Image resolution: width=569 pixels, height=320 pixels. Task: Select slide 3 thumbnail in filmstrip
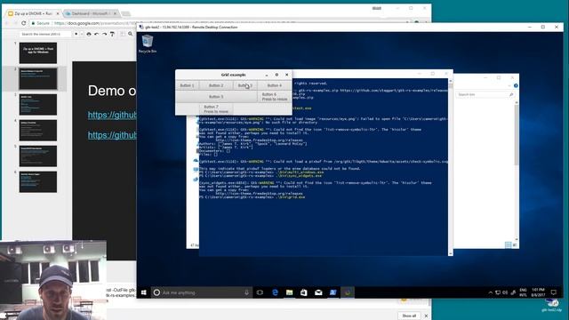(x=38, y=105)
